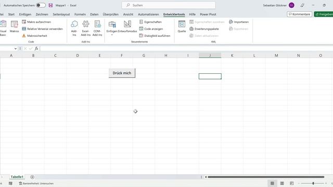Select column D header
The image size is (333, 187).
click(x=78, y=56)
